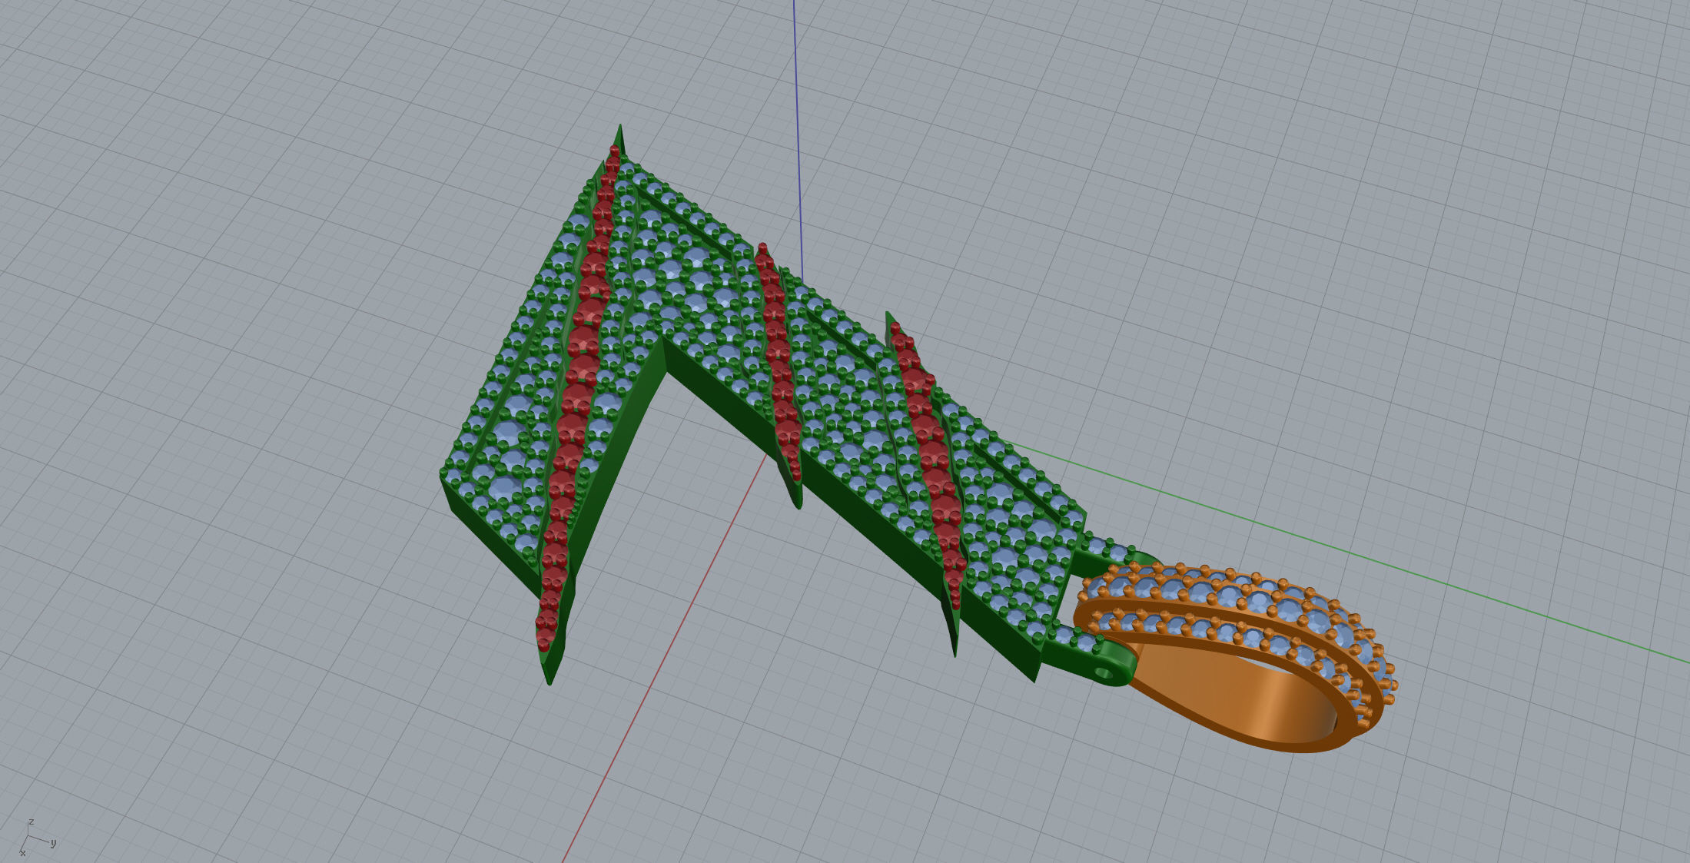This screenshot has height=863, width=1690.
Task: Select the red gemstone stripe nearest the bail
Action: pos(928,465)
